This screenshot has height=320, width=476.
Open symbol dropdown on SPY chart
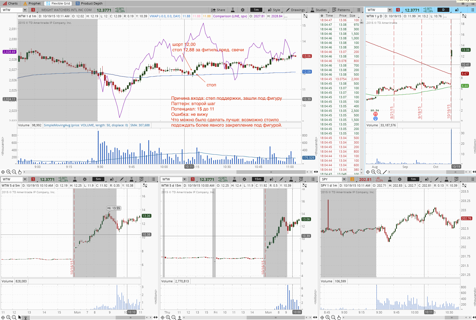(x=344, y=179)
